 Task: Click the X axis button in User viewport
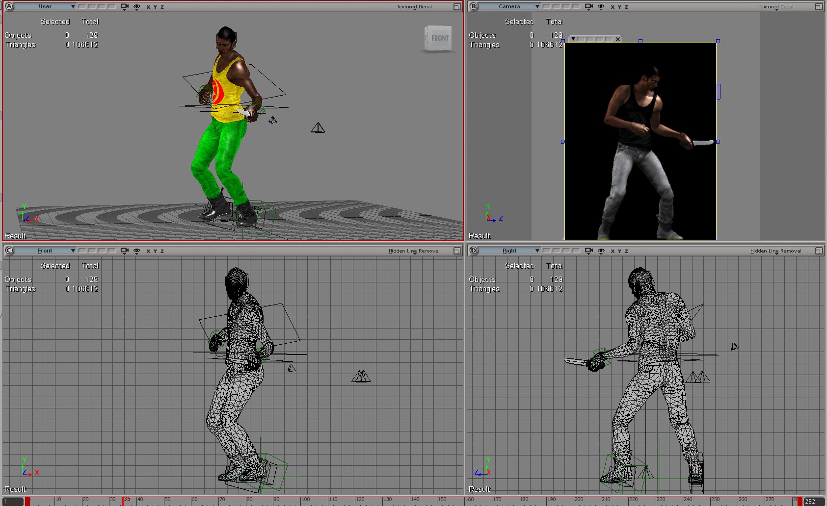(148, 7)
